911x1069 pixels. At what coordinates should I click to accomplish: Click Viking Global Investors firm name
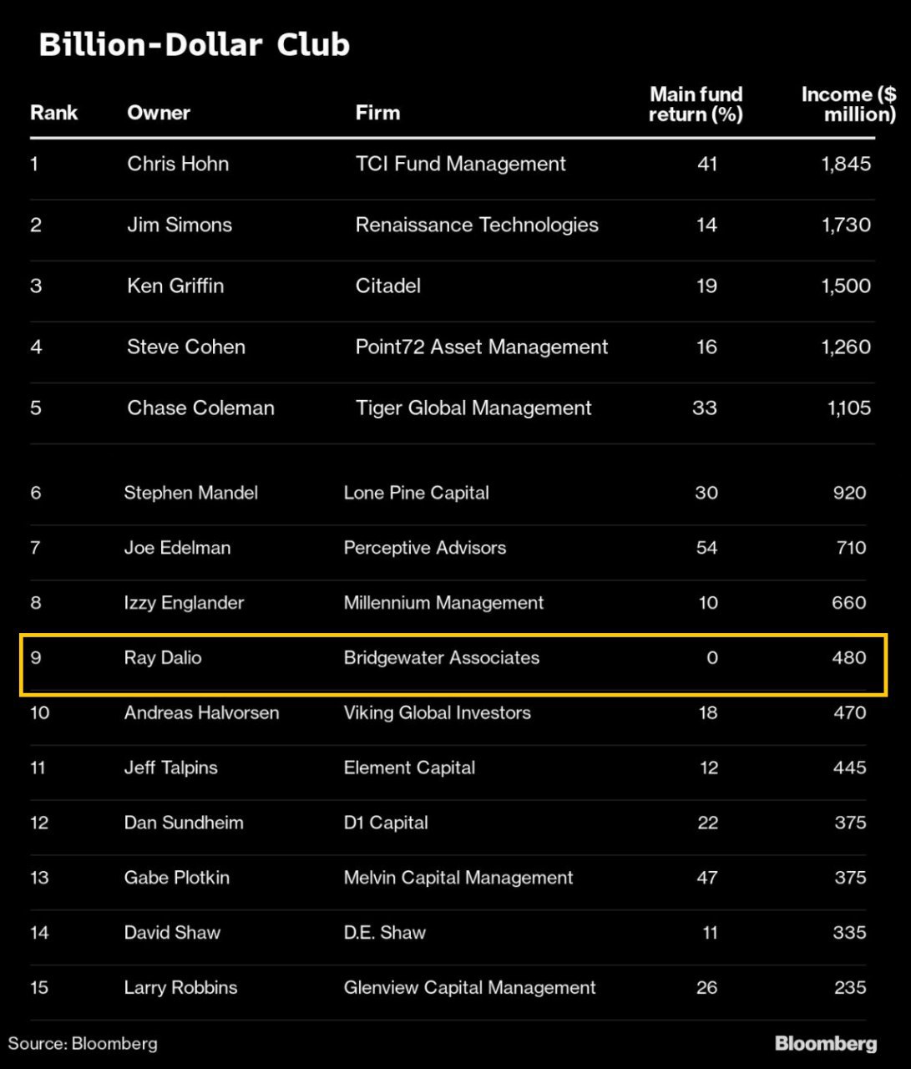[437, 713]
